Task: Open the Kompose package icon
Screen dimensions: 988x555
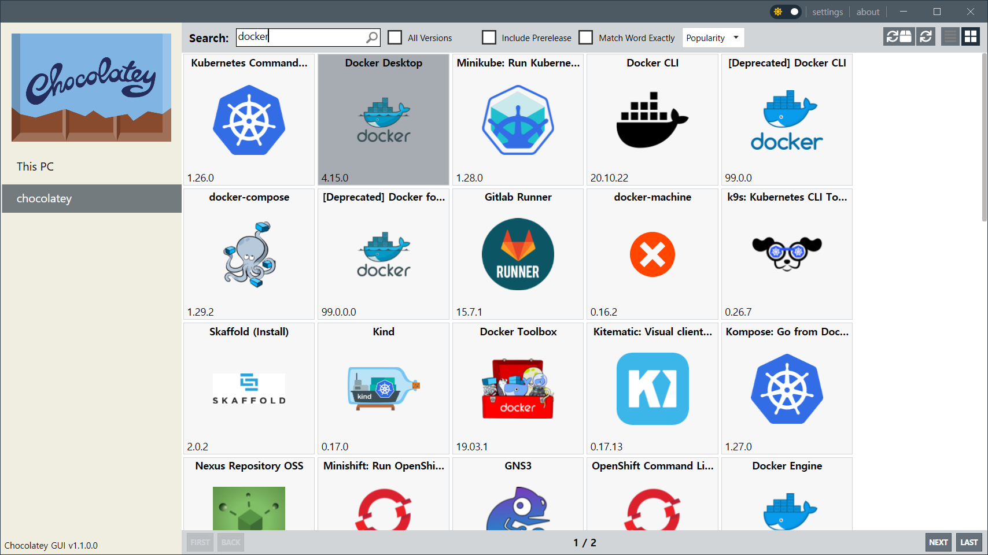Action: 787,389
